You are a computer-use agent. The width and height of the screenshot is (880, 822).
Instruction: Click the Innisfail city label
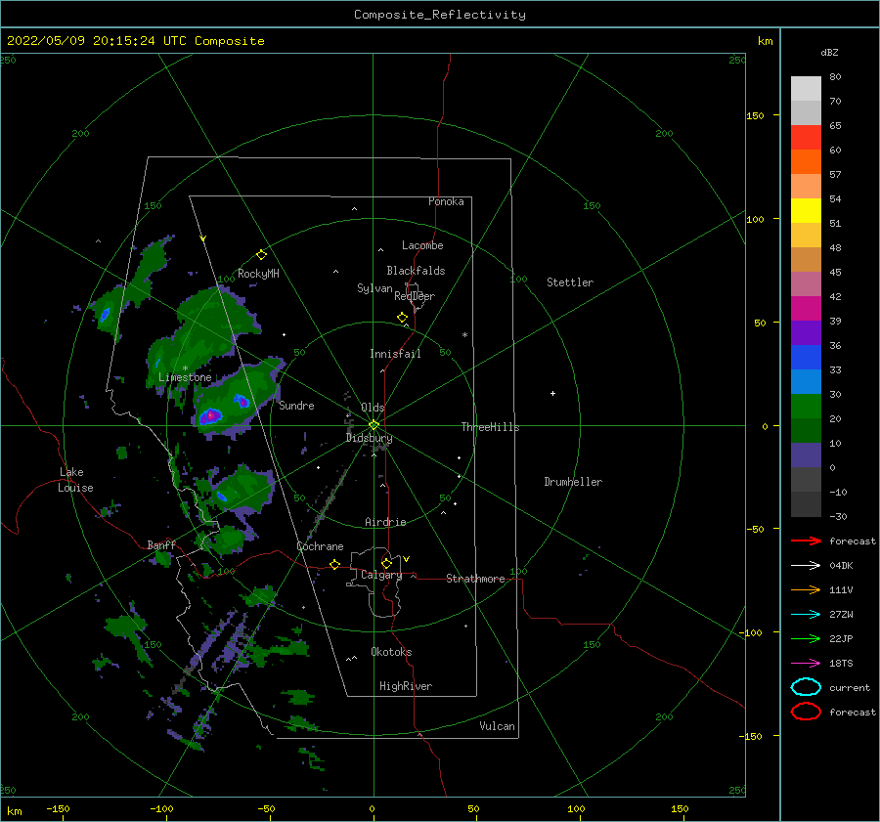pos(395,354)
